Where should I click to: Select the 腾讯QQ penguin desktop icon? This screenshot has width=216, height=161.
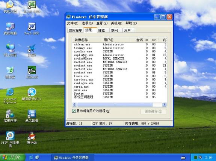tap(32, 138)
